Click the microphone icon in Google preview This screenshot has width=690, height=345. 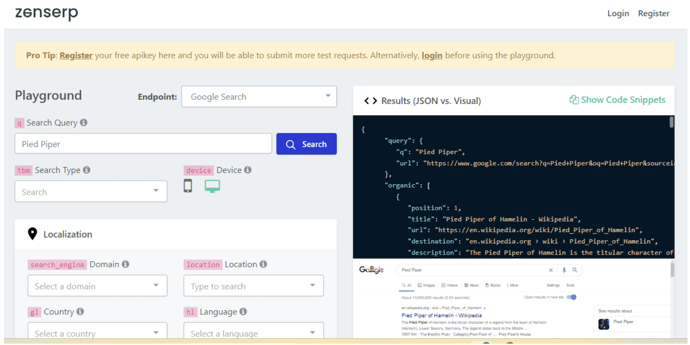(x=564, y=270)
